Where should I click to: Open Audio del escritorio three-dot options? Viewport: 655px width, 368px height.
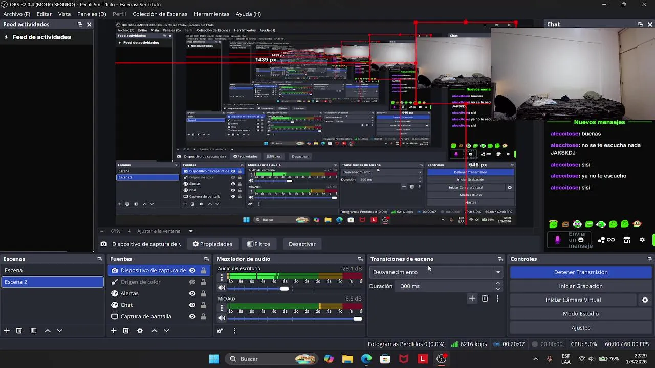tap(222, 278)
